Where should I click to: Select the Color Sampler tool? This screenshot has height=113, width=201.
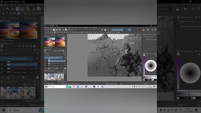83,32
